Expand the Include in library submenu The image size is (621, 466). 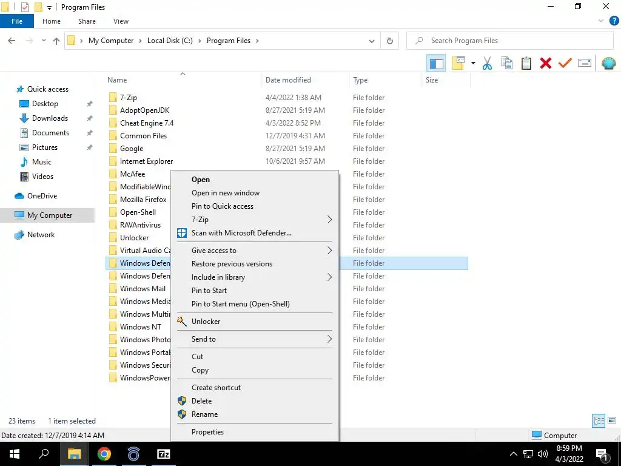coord(329,277)
